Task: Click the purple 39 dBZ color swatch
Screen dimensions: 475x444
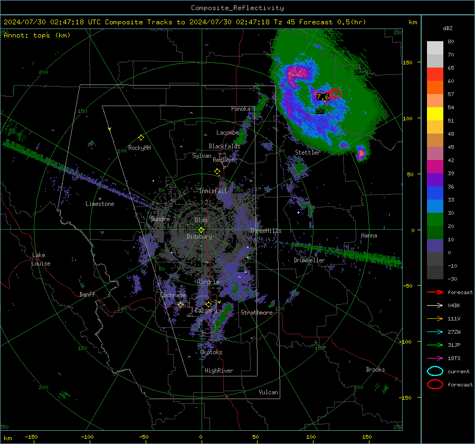Action: (x=435, y=180)
